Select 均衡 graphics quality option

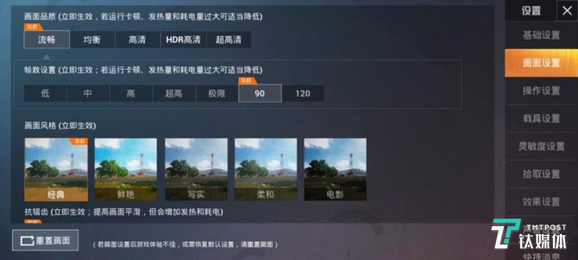92,40
